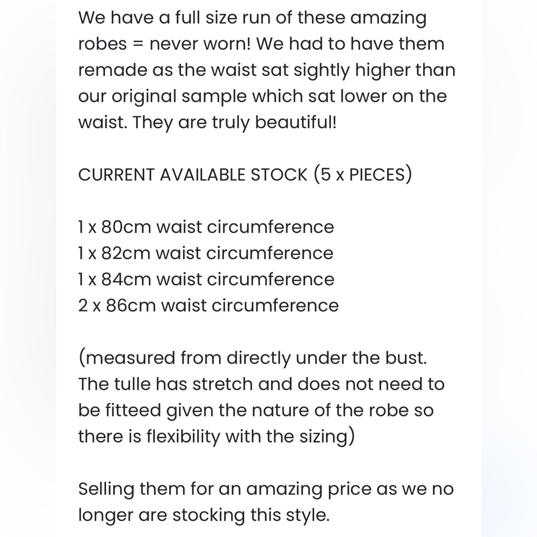Select the '2 x 86cm waist circumference' line
The height and width of the screenshot is (537, 537).
click(208, 305)
